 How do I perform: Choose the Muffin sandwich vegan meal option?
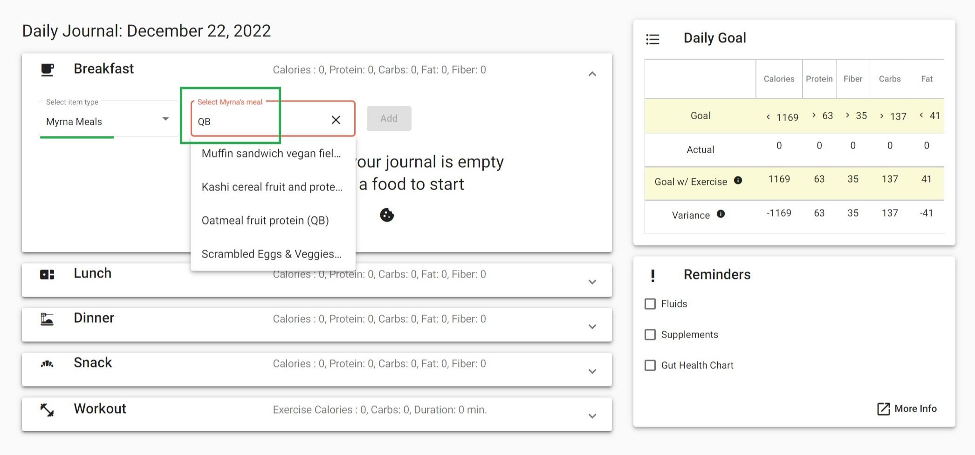click(x=271, y=153)
